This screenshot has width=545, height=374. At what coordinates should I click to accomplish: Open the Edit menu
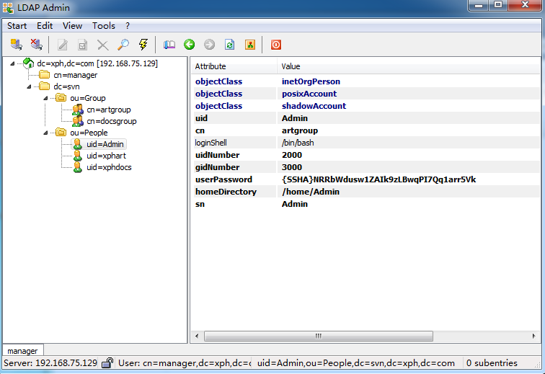(x=45, y=26)
